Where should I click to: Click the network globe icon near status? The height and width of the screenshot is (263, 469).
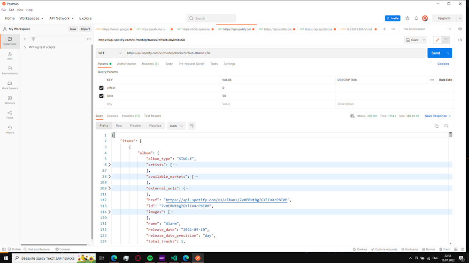click(353, 116)
